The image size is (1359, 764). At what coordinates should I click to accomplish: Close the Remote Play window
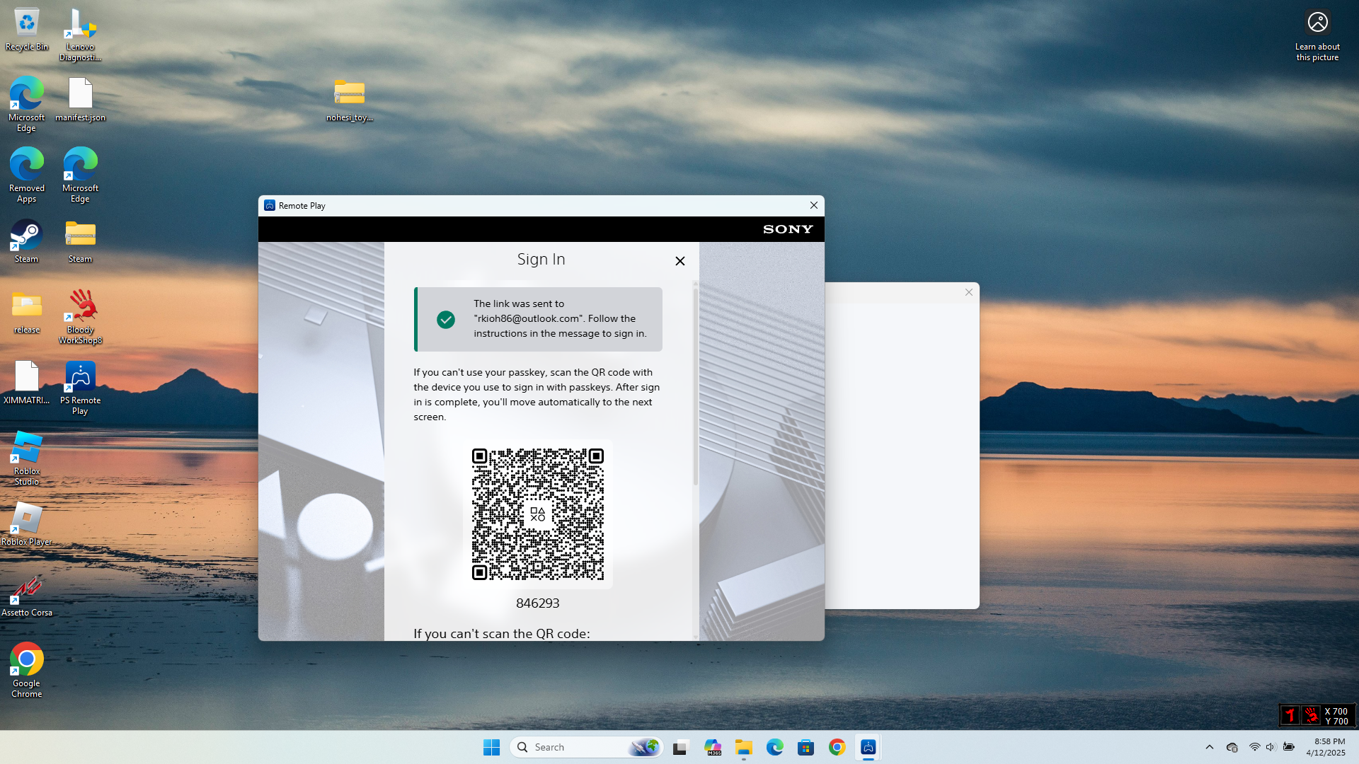coord(814,205)
